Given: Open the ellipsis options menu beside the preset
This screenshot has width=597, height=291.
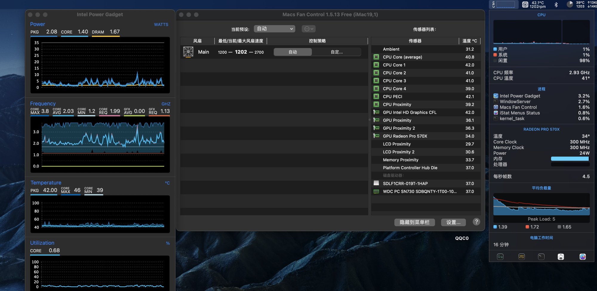Looking at the screenshot, I should coord(309,29).
